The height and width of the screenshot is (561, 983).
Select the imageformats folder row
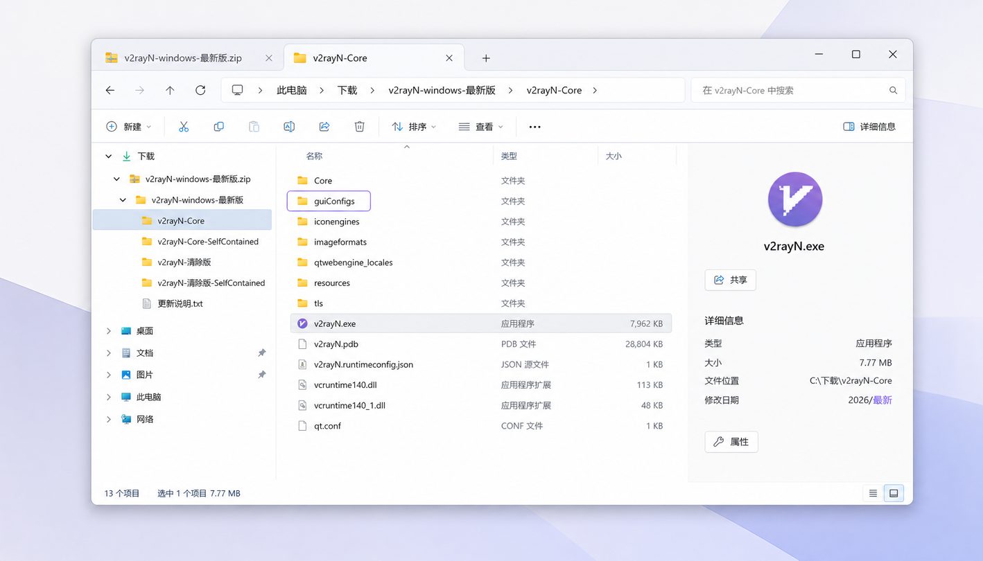pyautogui.click(x=481, y=242)
